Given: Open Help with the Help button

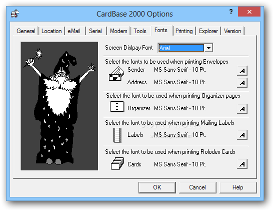Looking at the screenshot, I should [x=238, y=187].
